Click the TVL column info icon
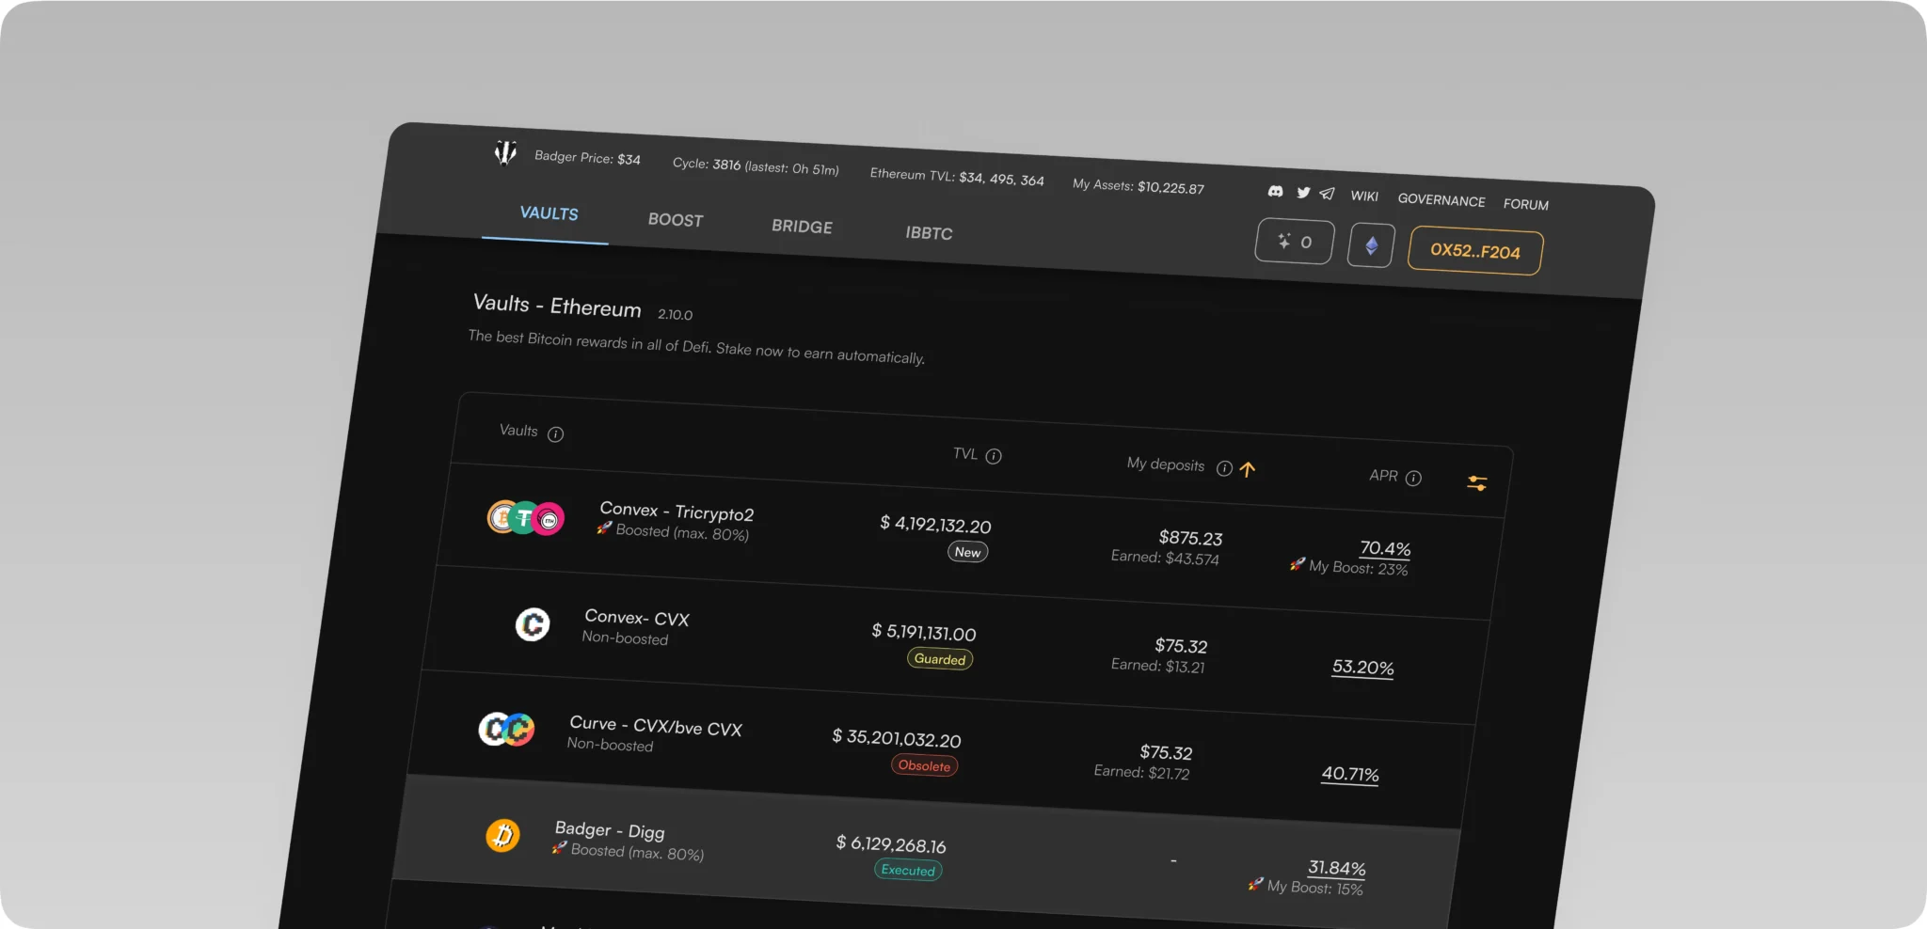The width and height of the screenshot is (1927, 929). coord(994,456)
